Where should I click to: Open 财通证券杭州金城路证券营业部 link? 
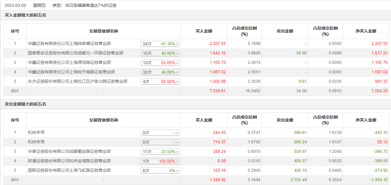(69, 161)
